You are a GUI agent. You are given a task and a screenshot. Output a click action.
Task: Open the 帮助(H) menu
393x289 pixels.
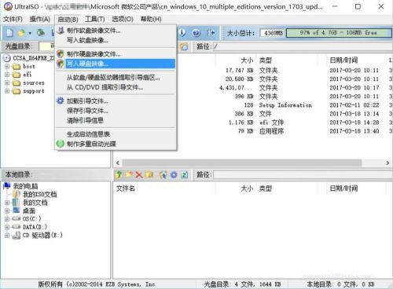tap(151, 19)
